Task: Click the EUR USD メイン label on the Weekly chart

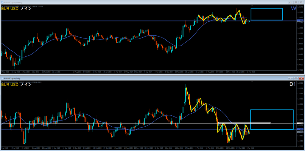Action: tap(17, 9)
